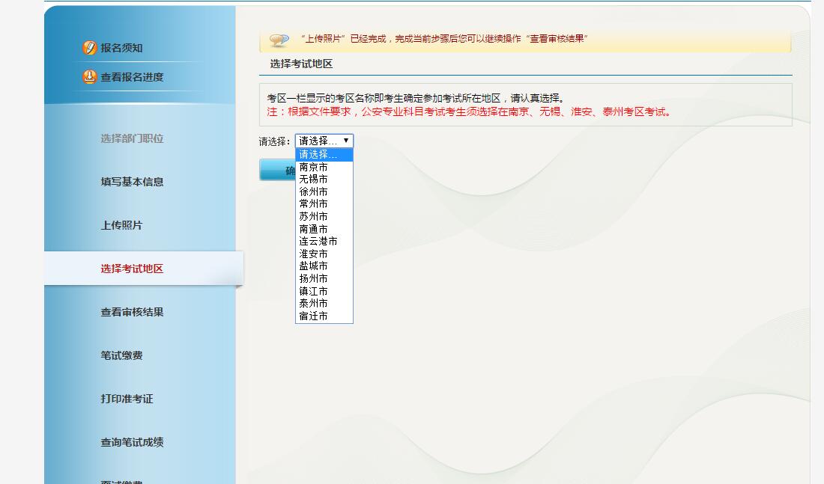The image size is (824, 484).
Task: Select 选择考试地区 step in sidebar
Action: 132,269
